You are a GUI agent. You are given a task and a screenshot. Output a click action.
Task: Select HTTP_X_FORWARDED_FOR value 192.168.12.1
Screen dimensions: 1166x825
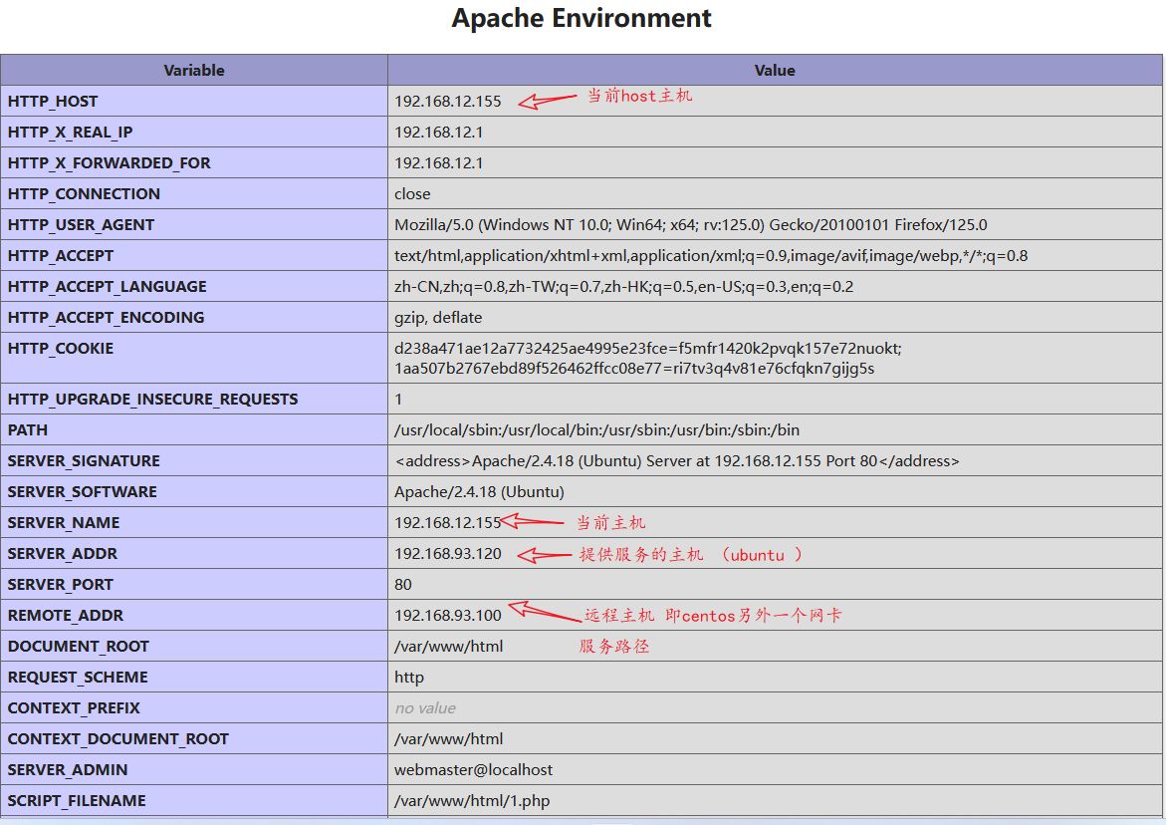tap(439, 163)
